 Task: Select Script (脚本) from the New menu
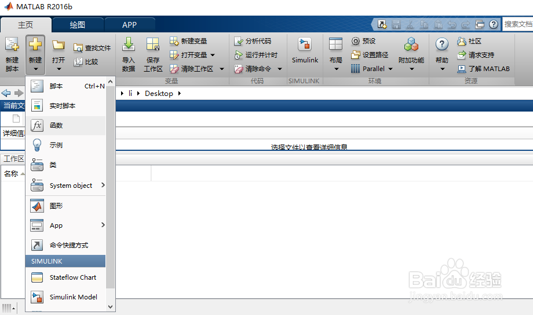pyautogui.click(x=66, y=86)
